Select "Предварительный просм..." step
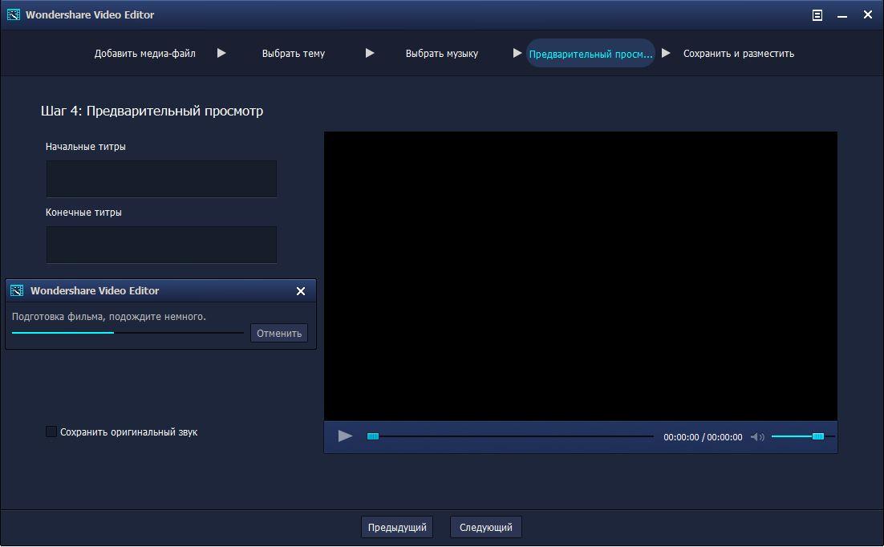The image size is (884, 547). tap(590, 54)
